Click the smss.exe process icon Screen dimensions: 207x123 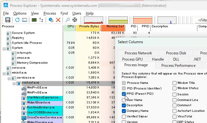coord(14,58)
